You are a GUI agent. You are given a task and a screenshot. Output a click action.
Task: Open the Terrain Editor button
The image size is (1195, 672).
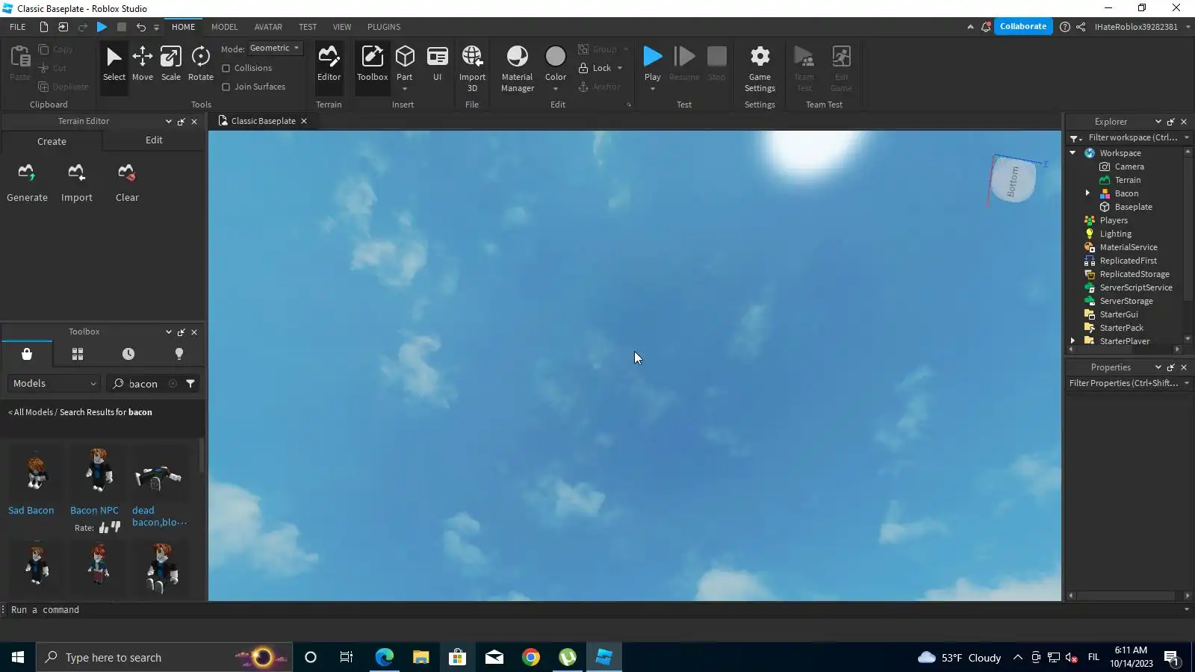(x=329, y=63)
